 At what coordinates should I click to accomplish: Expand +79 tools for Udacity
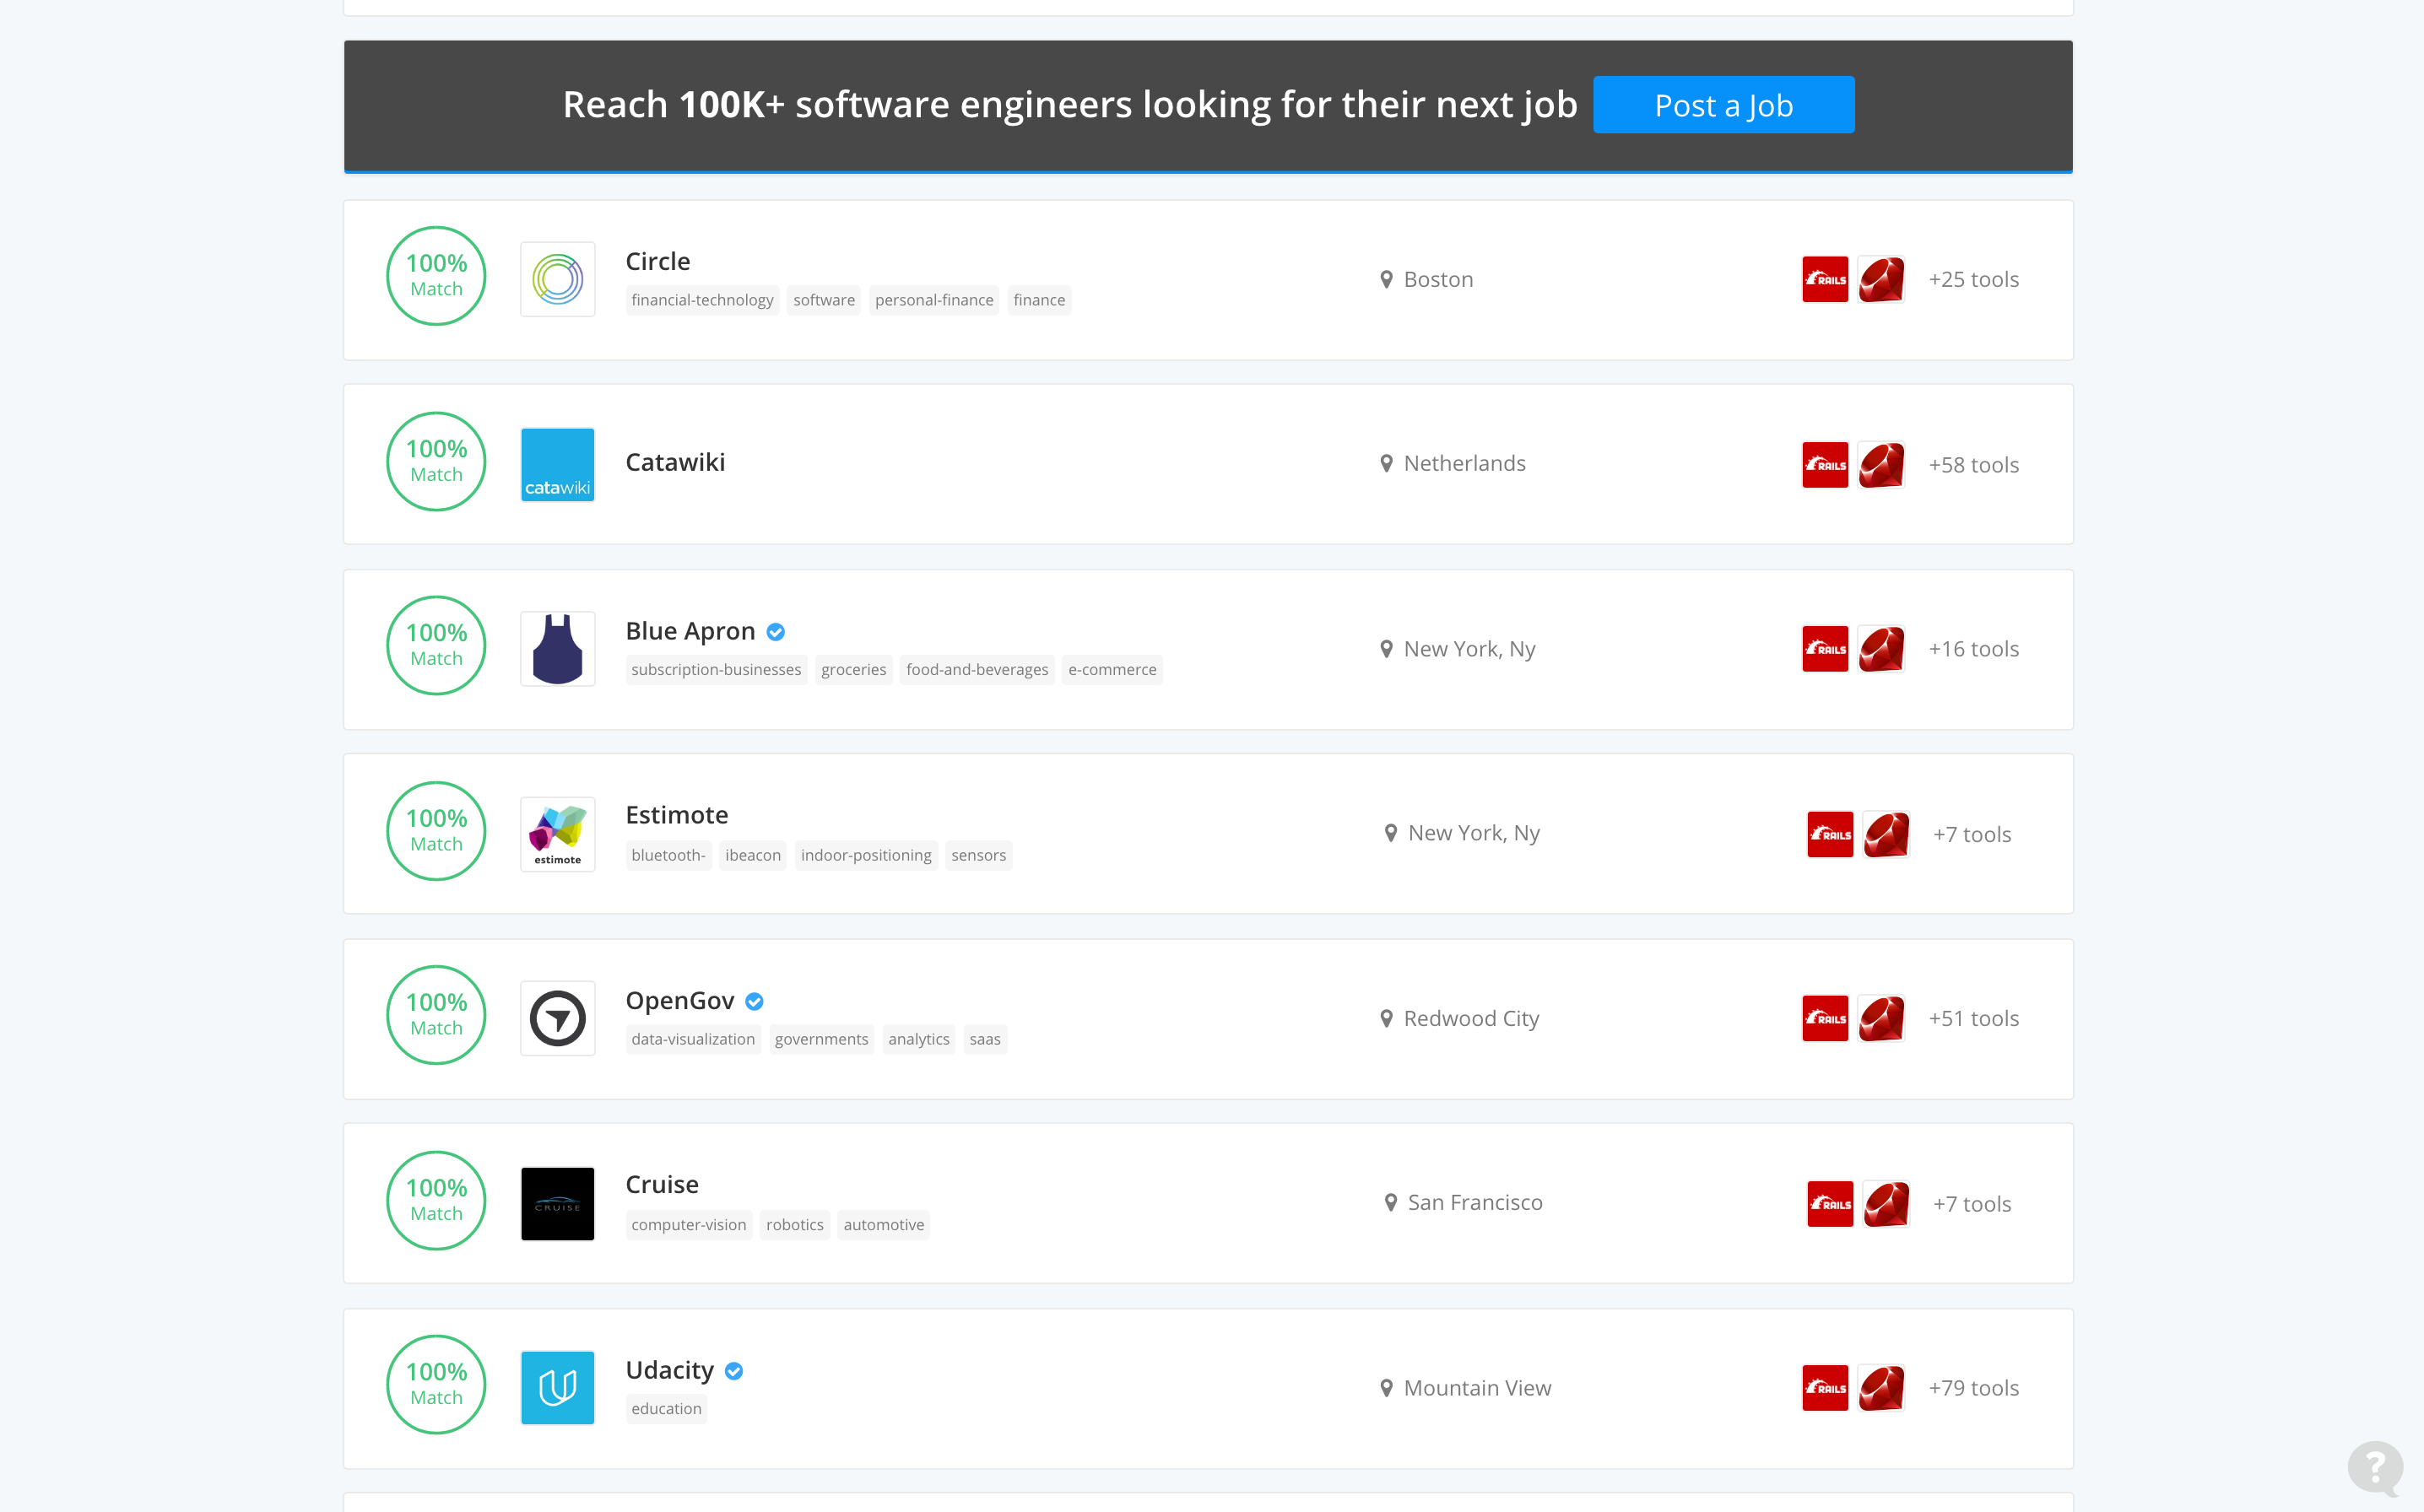coord(1973,1388)
